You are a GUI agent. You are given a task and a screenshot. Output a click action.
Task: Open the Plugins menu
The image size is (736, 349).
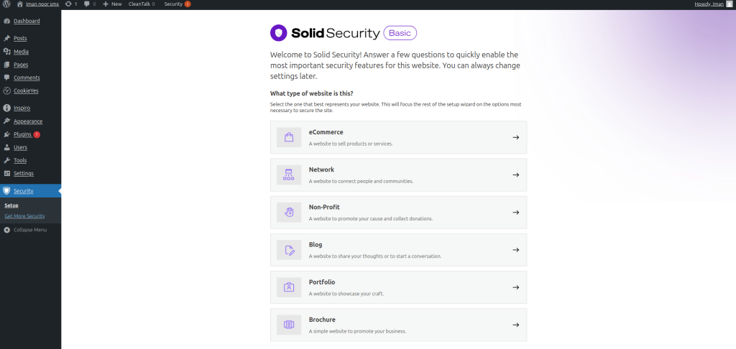click(x=23, y=134)
